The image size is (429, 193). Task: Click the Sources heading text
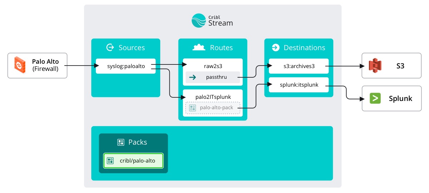pos(132,48)
